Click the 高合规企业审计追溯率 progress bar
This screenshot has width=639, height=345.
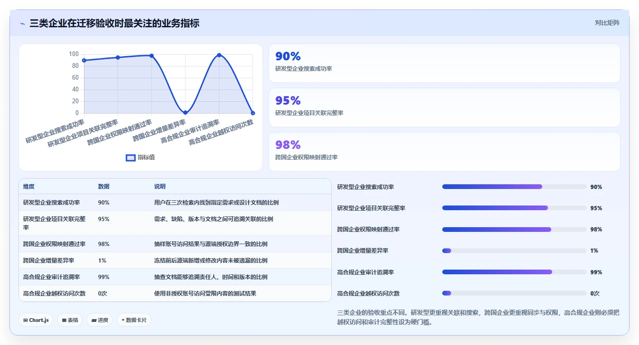pyautogui.click(x=514, y=272)
